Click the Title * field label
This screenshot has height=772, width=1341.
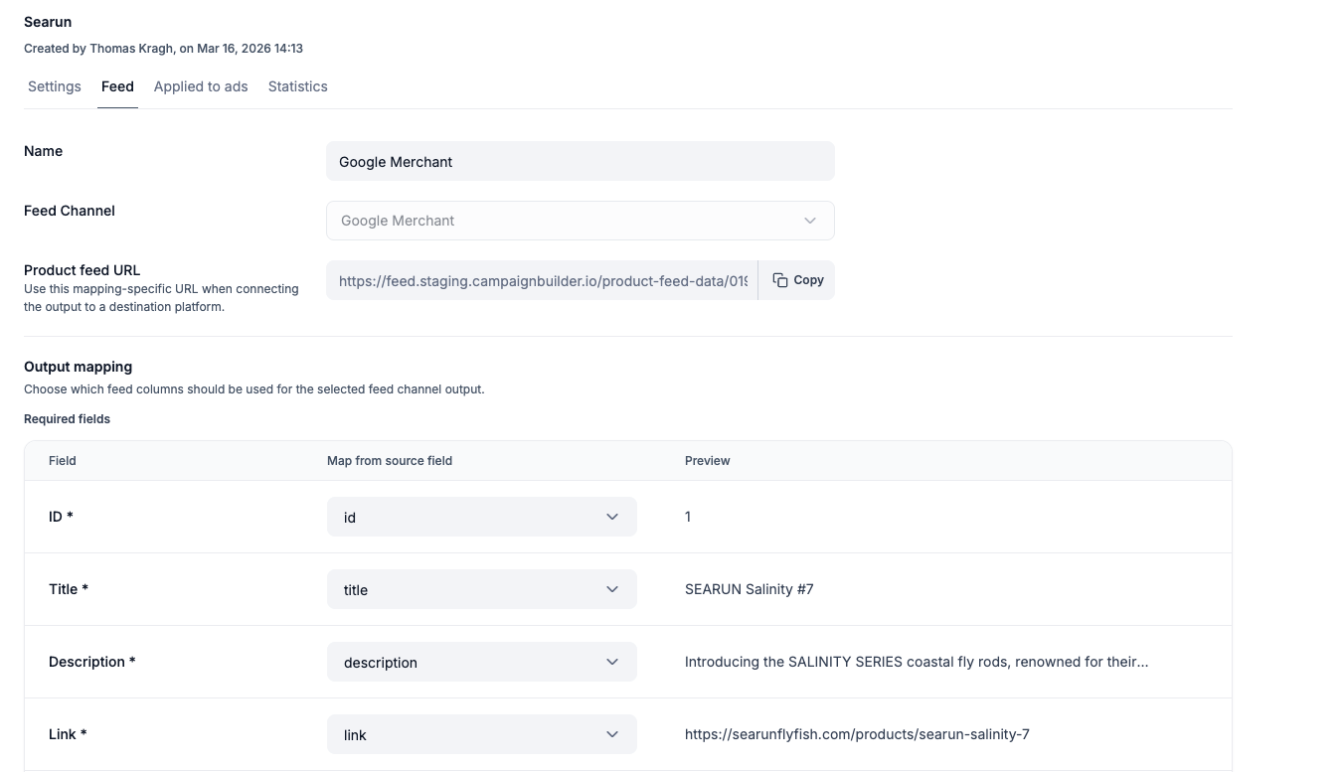[69, 589]
